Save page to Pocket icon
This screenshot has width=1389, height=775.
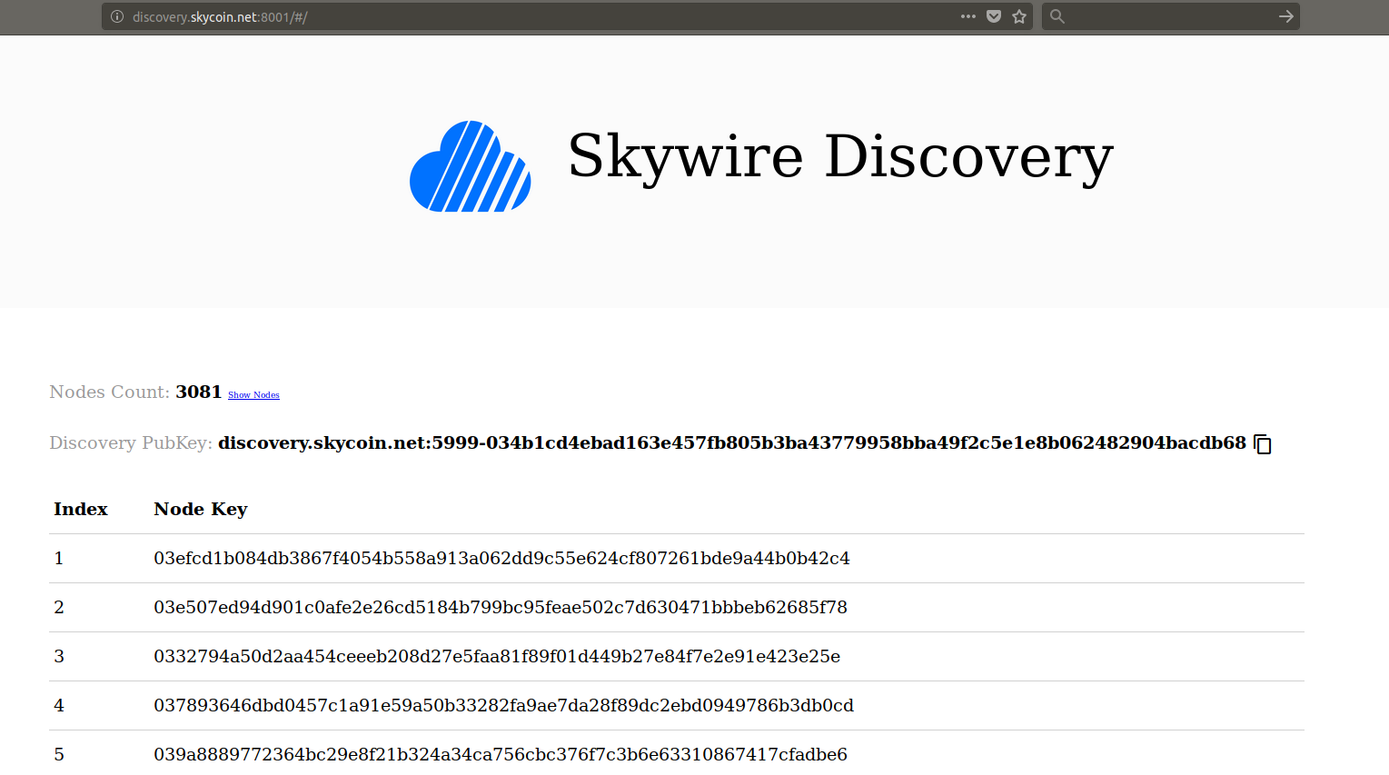(x=994, y=16)
